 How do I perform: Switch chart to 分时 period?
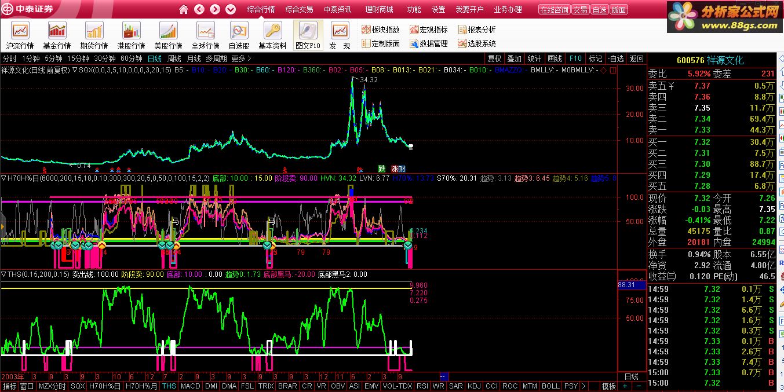click(x=10, y=58)
